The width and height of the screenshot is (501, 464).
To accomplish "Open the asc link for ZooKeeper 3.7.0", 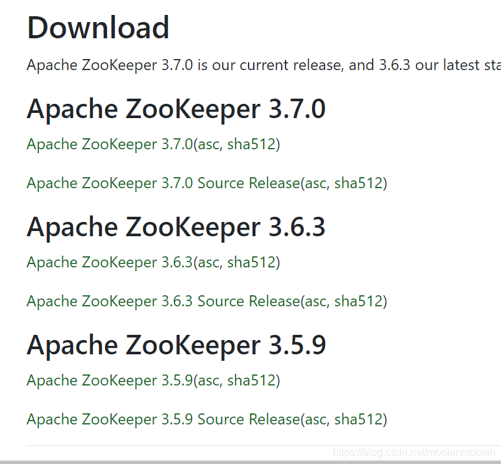I will tap(208, 144).
